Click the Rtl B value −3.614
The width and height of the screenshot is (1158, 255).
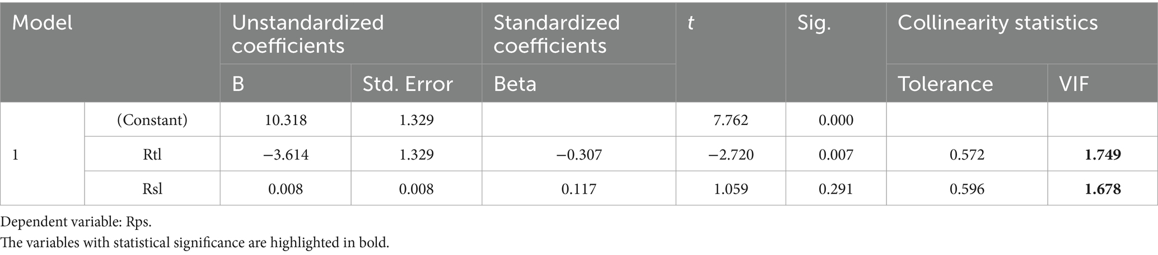click(x=286, y=155)
